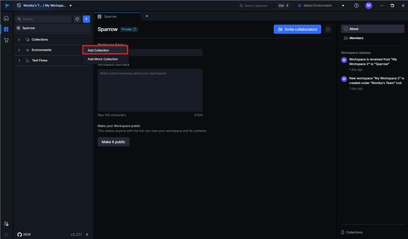Click Invite collaborators button
The height and width of the screenshot is (239, 408).
pyautogui.click(x=297, y=30)
